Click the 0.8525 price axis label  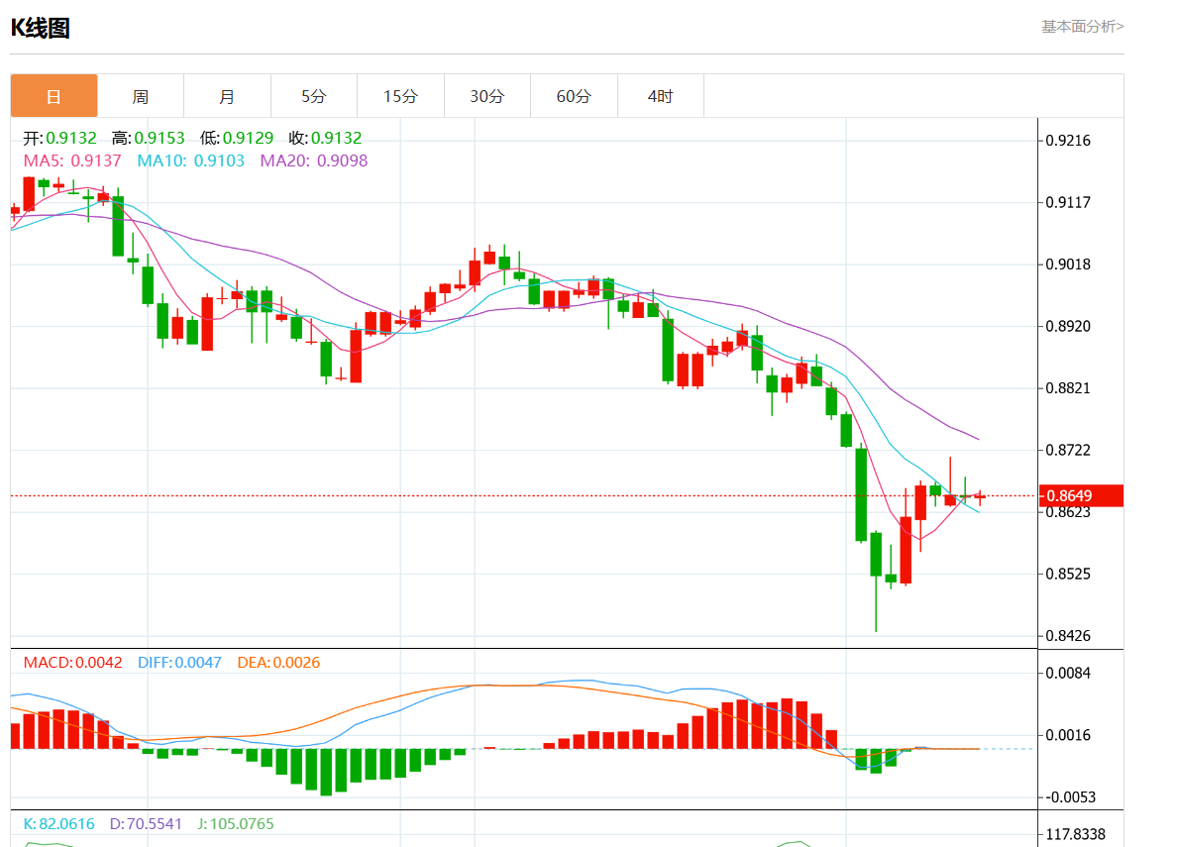(x=1068, y=574)
